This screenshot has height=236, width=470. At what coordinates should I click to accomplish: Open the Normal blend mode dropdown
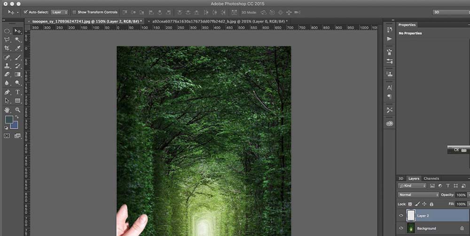[418, 195]
